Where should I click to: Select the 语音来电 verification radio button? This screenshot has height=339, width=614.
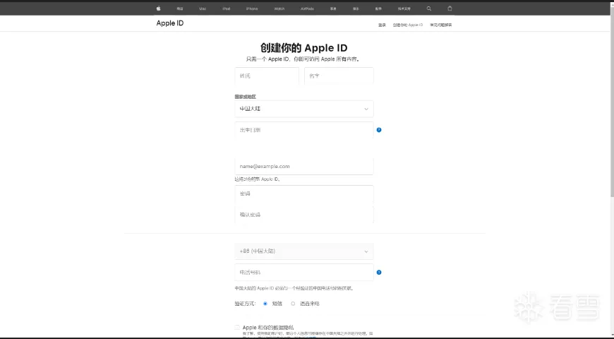pyautogui.click(x=293, y=304)
